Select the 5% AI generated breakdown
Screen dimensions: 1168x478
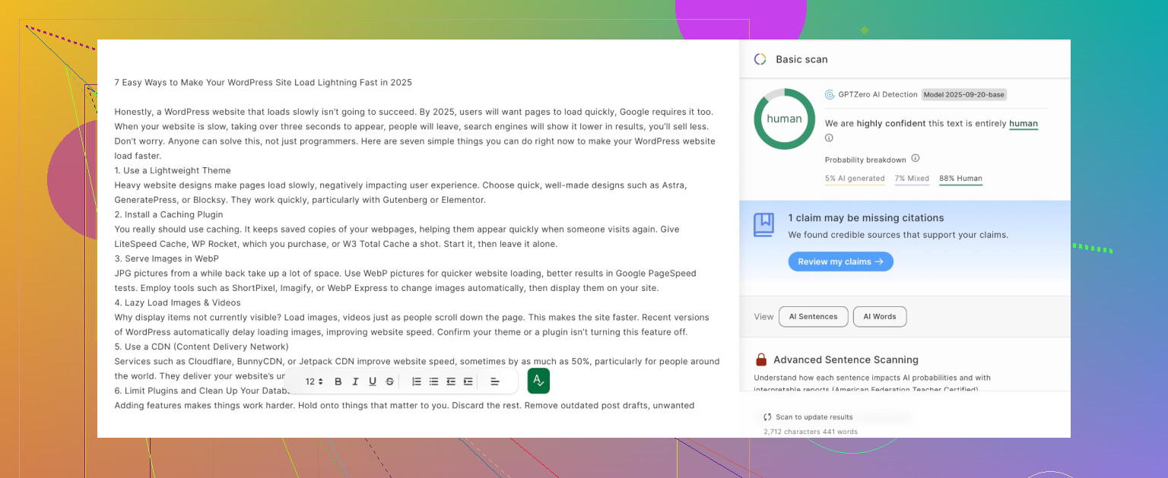pyautogui.click(x=854, y=179)
